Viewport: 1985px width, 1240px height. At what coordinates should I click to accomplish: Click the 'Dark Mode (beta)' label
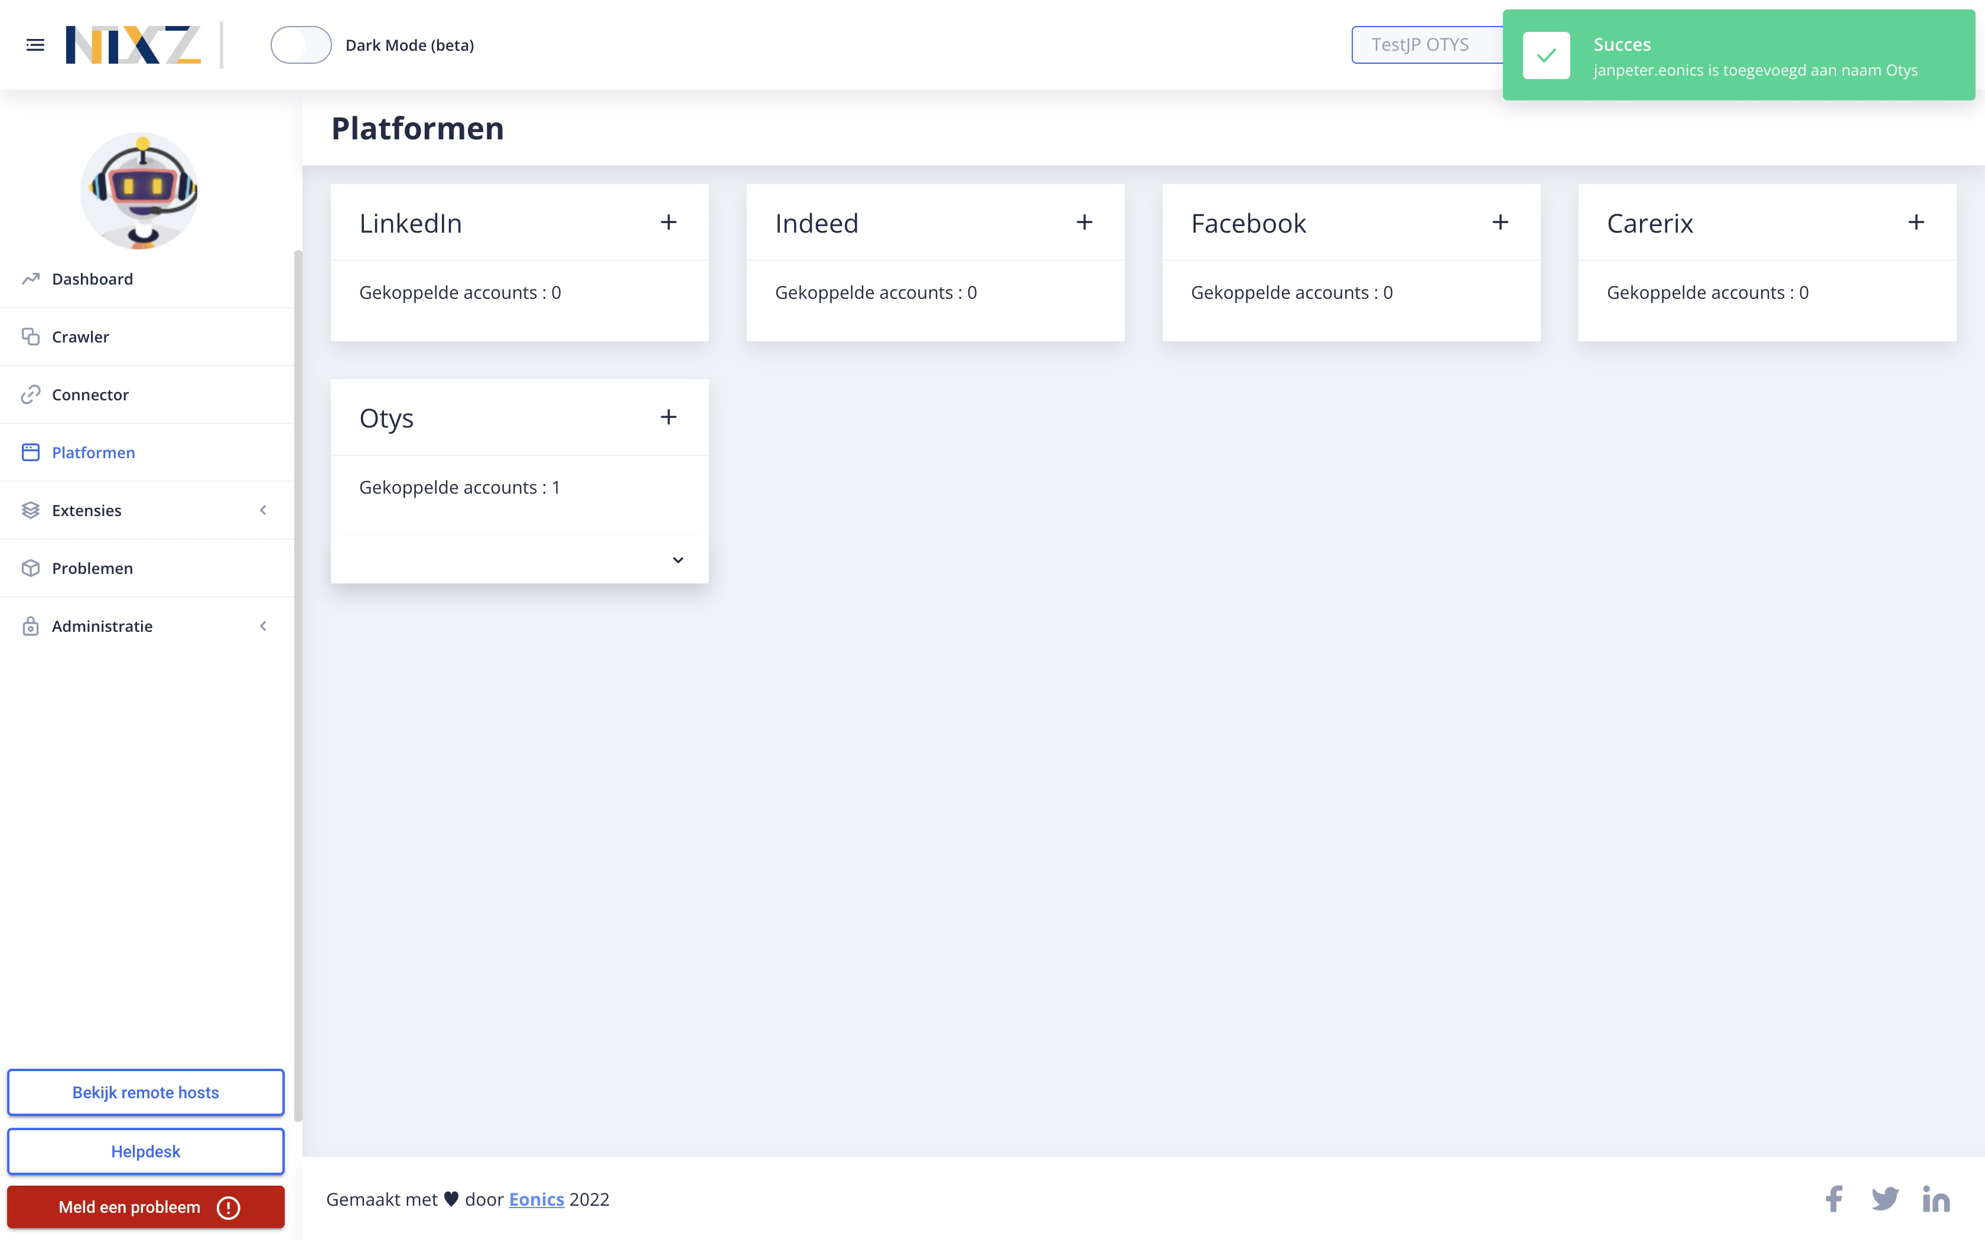(x=409, y=45)
